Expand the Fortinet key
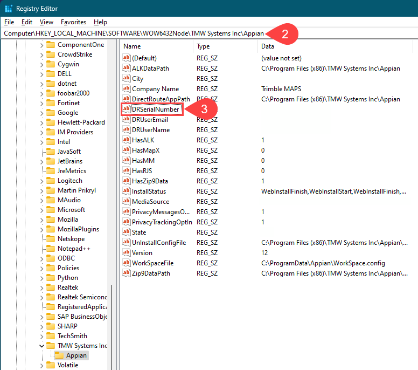Image resolution: width=418 pixels, height=370 pixels. pos(41,104)
